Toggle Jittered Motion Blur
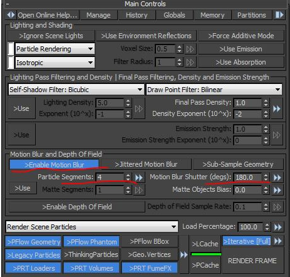 146,164
